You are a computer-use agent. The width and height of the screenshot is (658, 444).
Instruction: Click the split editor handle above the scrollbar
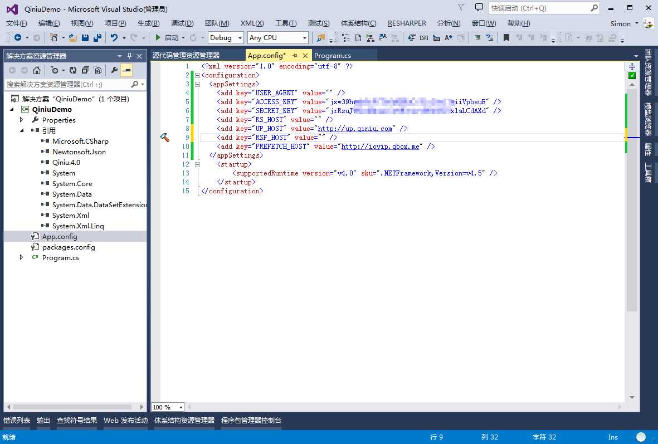click(x=632, y=66)
